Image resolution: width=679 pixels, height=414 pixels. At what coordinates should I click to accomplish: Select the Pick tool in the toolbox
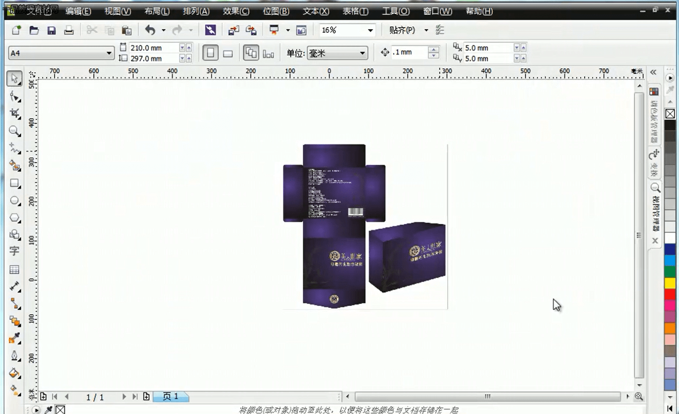pyautogui.click(x=15, y=79)
